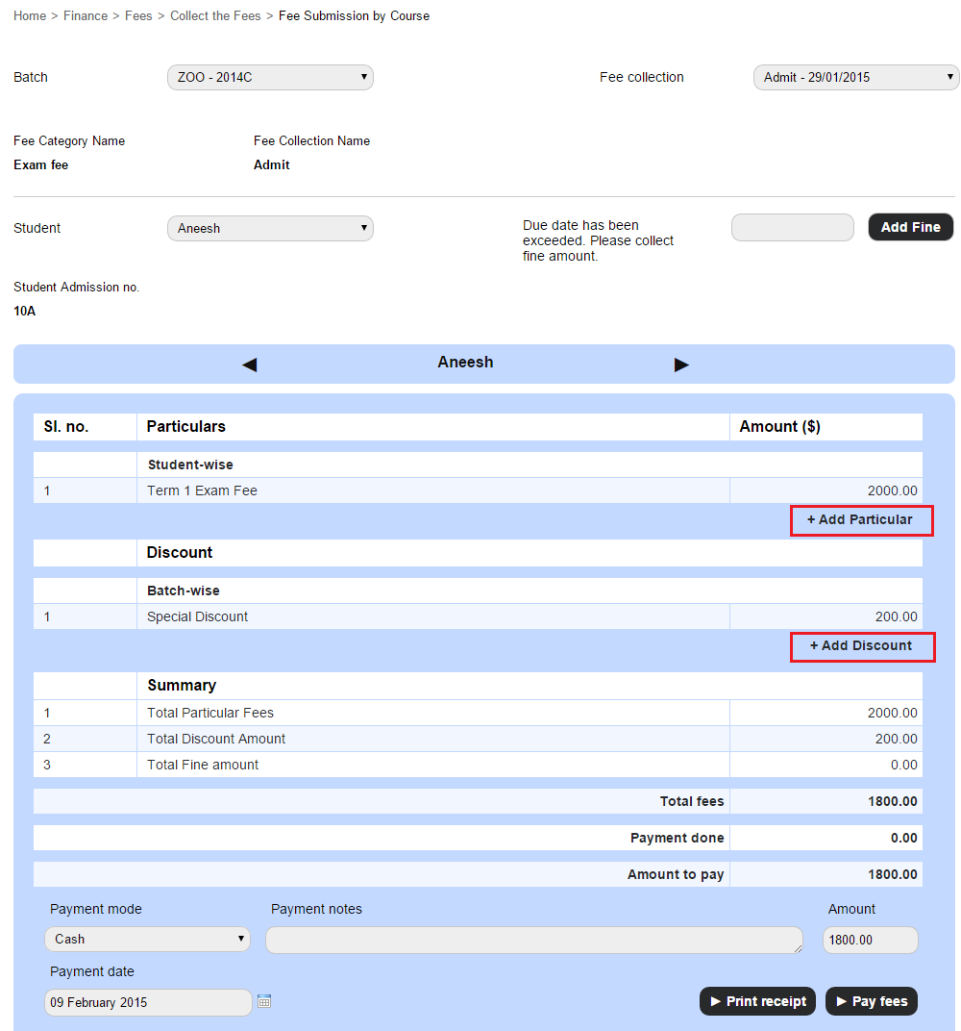Image resolution: width=961 pixels, height=1031 pixels.
Task: Open the payment date calendar icon
Action: (264, 1001)
